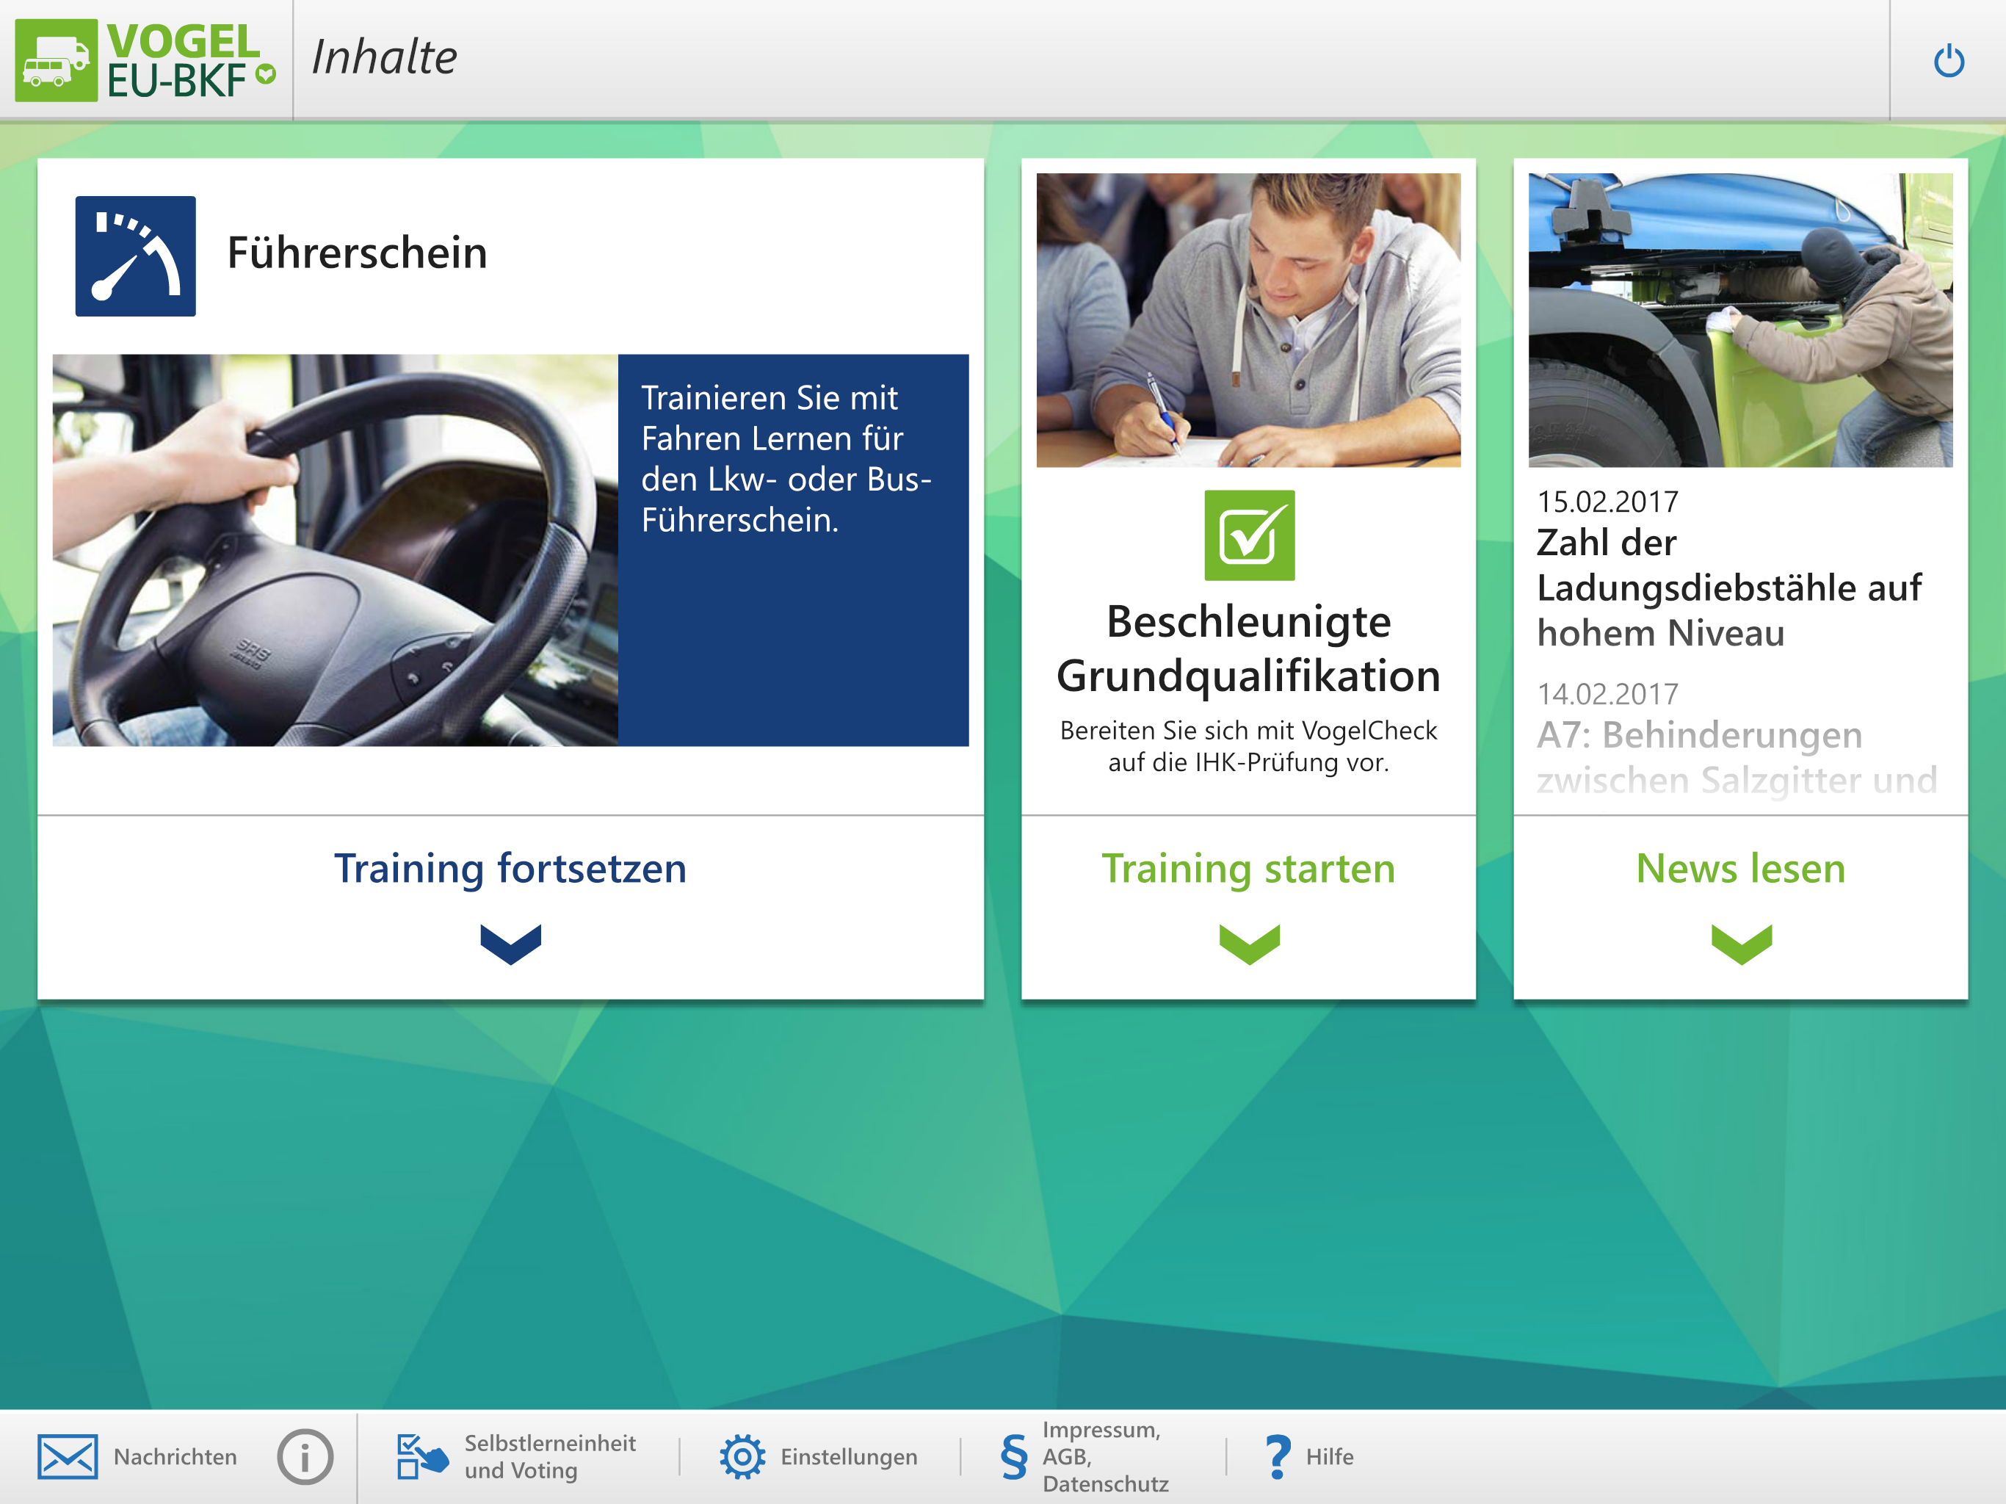Select Impressum, AGB, Datenschutz menu item
This screenshot has height=1504, width=2006.
[1104, 1457]
